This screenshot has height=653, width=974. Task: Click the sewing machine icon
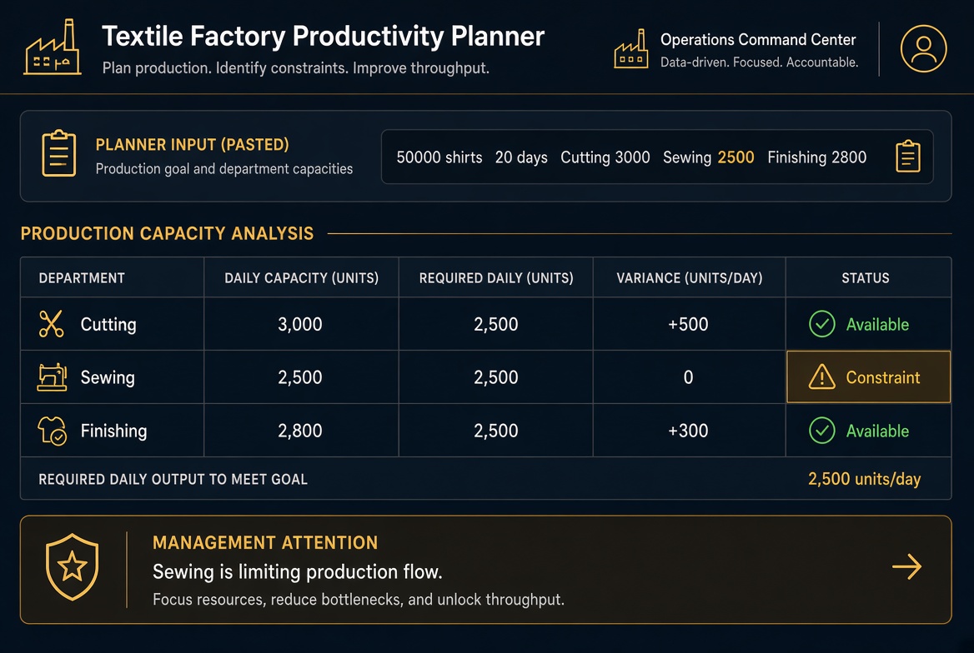pyautogui.click(x=53, y=377)
